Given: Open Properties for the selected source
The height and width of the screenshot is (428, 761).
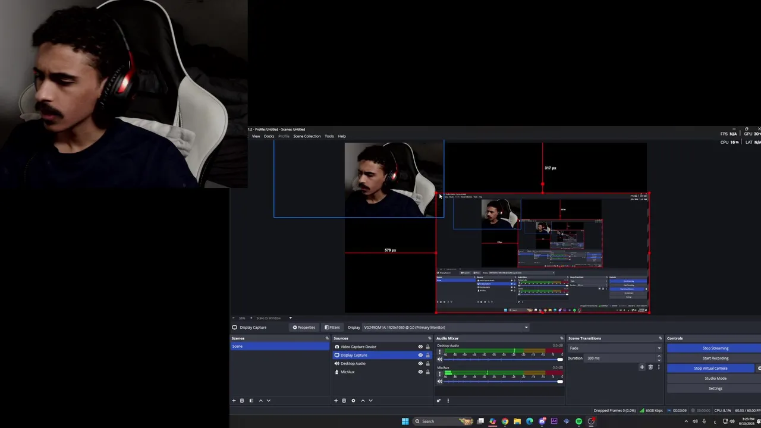Looking at the screenshot, I should pyautogui.click(x=304, y=328).
